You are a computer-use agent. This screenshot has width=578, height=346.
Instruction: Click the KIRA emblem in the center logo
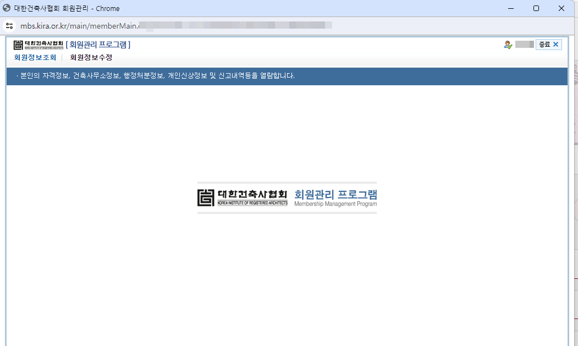[206, 196]
